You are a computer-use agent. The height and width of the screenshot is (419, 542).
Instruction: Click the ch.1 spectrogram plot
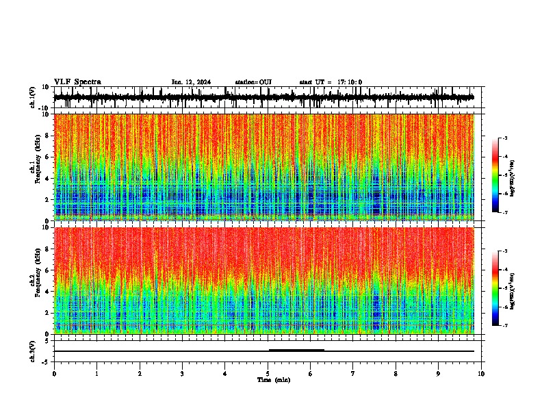(264, 167)
